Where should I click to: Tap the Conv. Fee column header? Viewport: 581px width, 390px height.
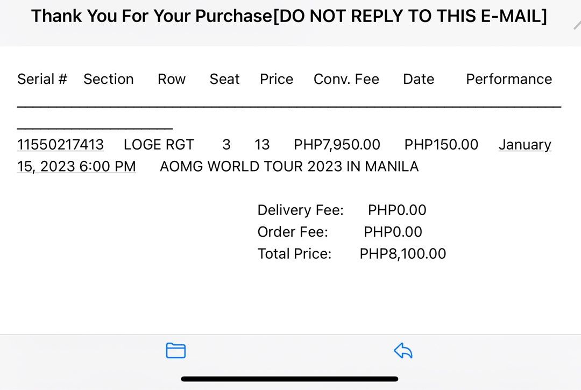pyautogui.click(x=346, y=79)
